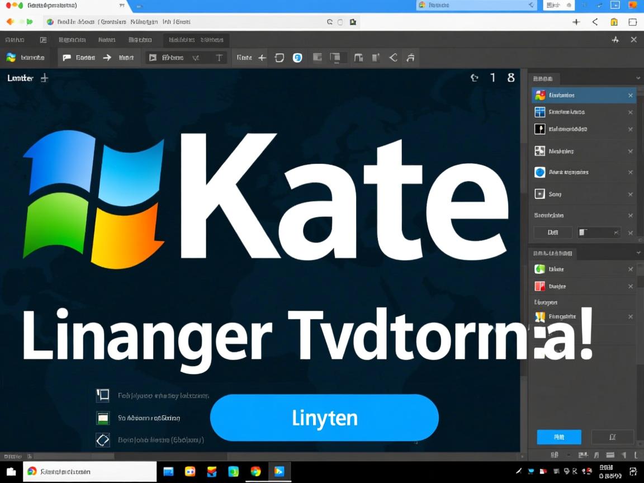Collapse the top right panel with its chevron

pos(638,78)
